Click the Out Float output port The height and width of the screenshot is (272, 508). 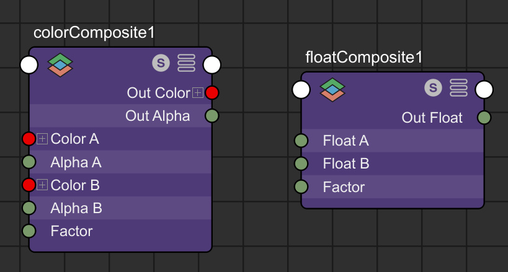pyautogui.click(x=484, y=118)
